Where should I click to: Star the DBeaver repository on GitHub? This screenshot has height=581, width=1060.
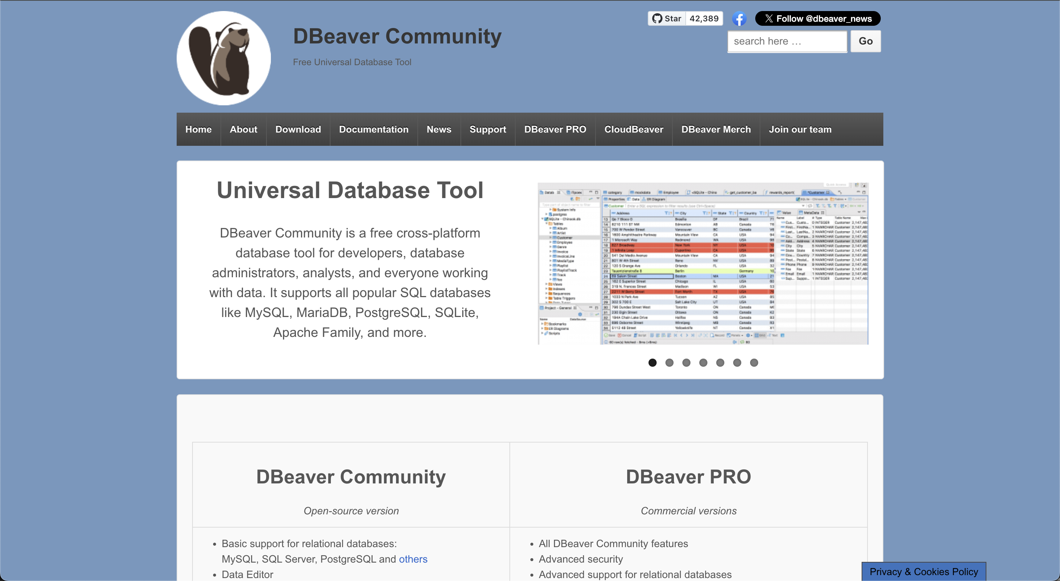pos(667,18)
